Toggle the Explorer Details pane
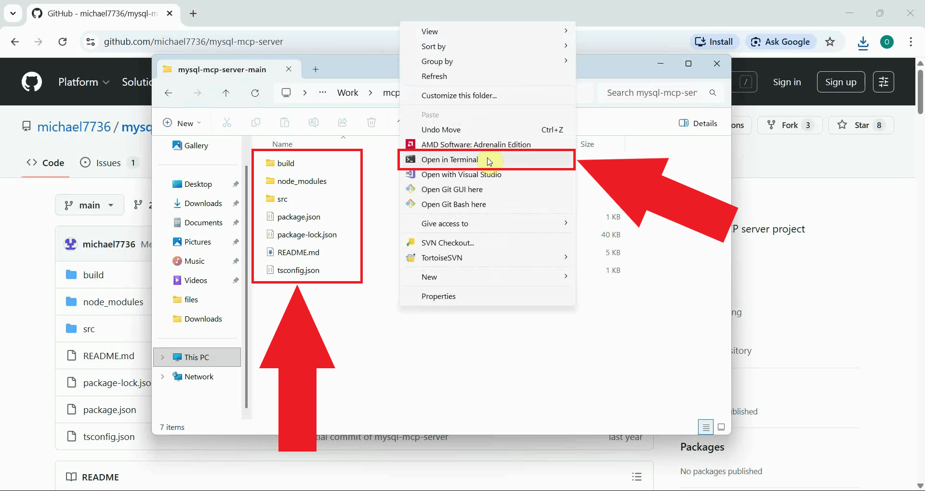This screenshot has height=491, width=925. [698, 123]
